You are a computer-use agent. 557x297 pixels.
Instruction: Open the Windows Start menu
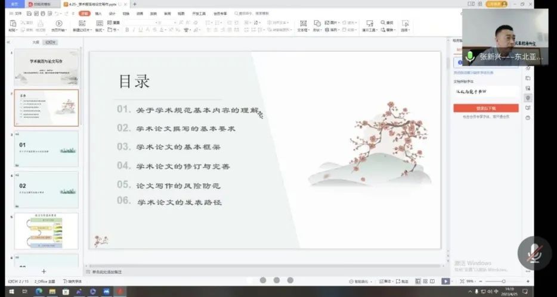tap(8, 292)
